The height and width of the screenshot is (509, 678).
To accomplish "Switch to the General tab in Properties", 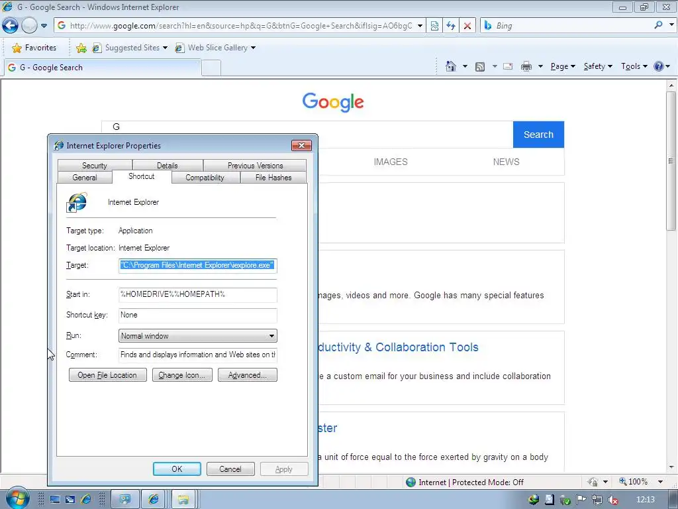I will pos(85,178).
